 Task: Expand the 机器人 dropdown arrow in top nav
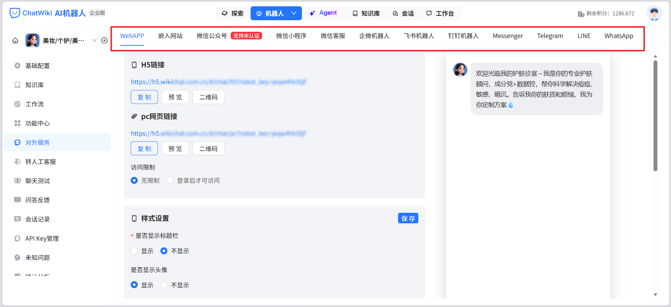tap(294, 13)
